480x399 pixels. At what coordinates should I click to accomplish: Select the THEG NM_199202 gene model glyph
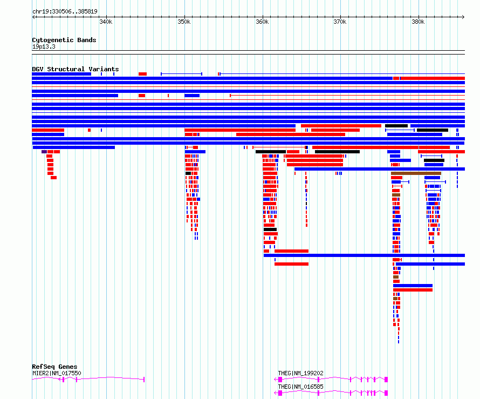point(331,380)
